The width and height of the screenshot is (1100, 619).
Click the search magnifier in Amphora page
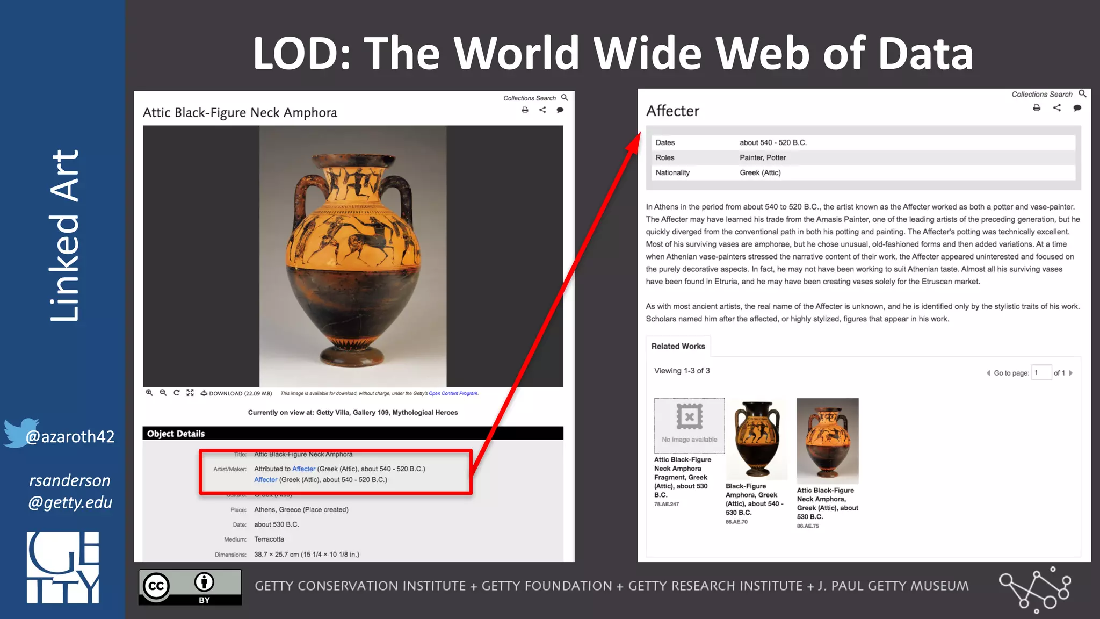pos(565,98)
